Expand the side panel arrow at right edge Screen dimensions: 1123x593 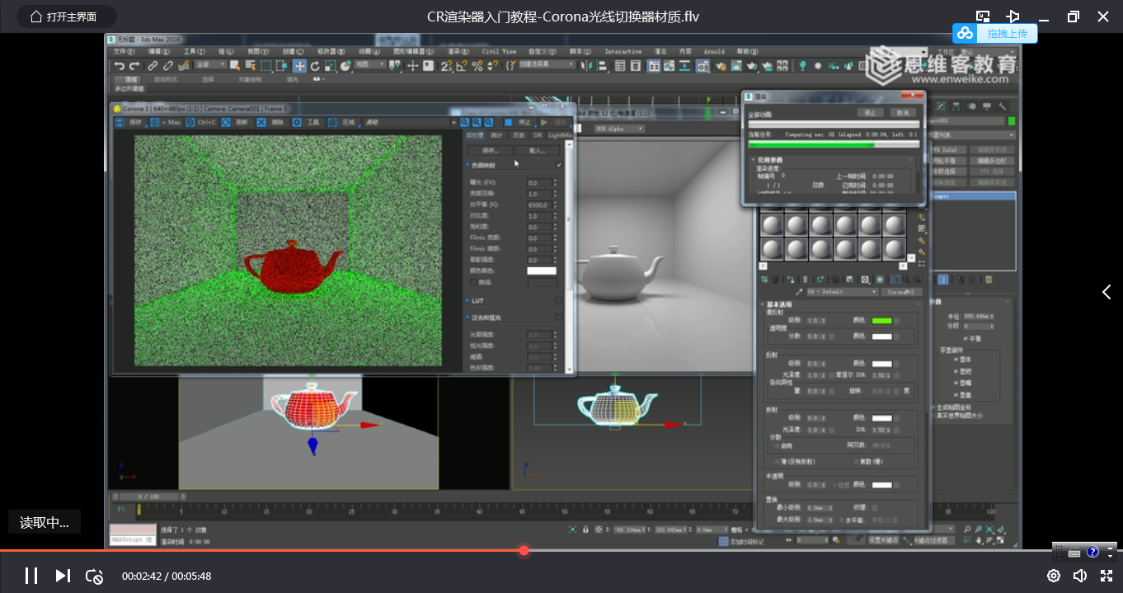(x=1107, y=292)
